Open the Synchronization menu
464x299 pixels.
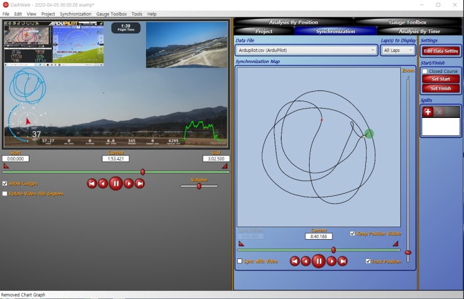pos(76,14)
